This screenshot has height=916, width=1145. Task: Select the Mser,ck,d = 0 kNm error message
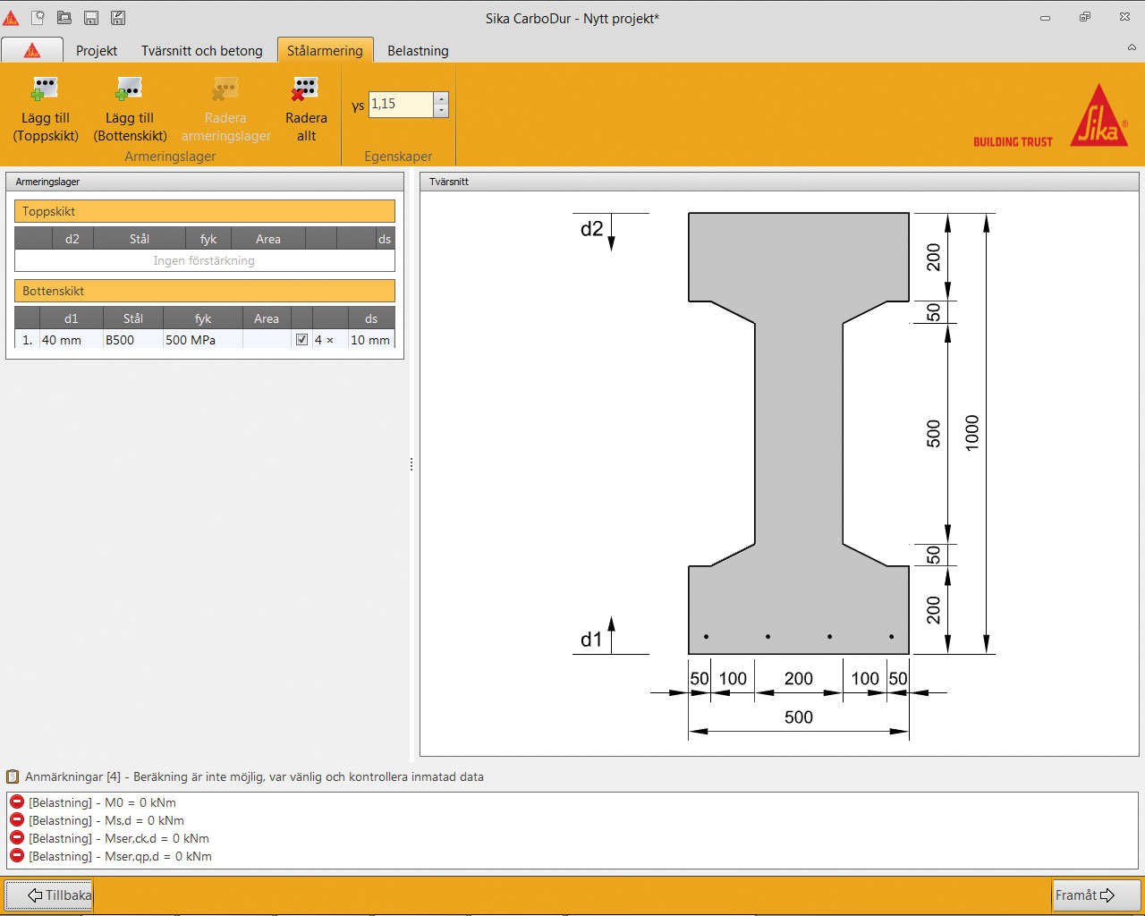pos(119,838)
